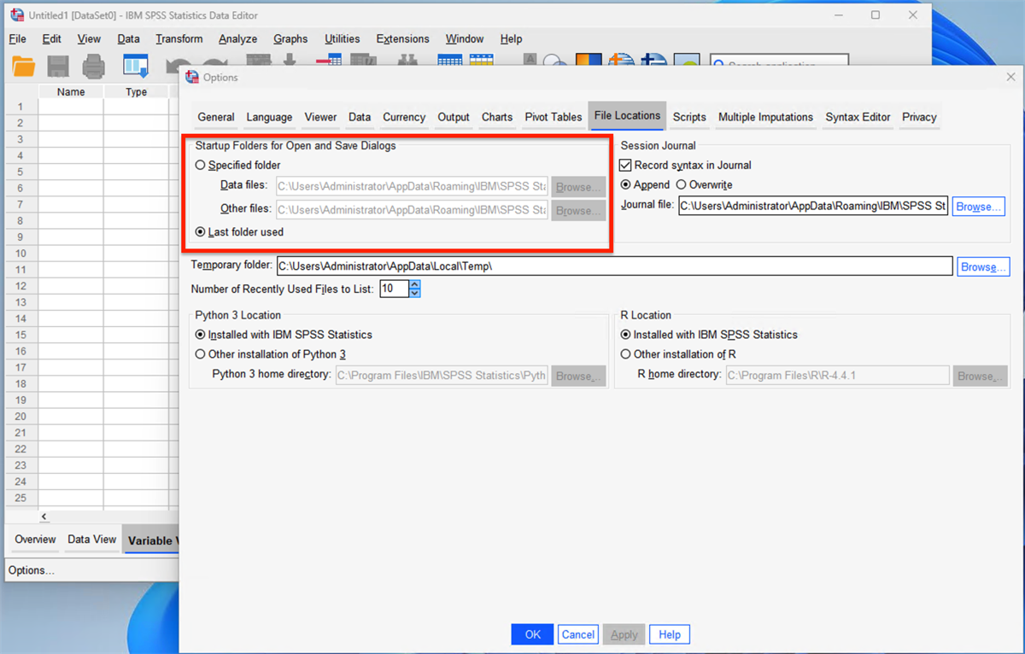This screenshot has width=1025, height=654.
Task: Select the File Locations tab
Action: click(627, 115)
